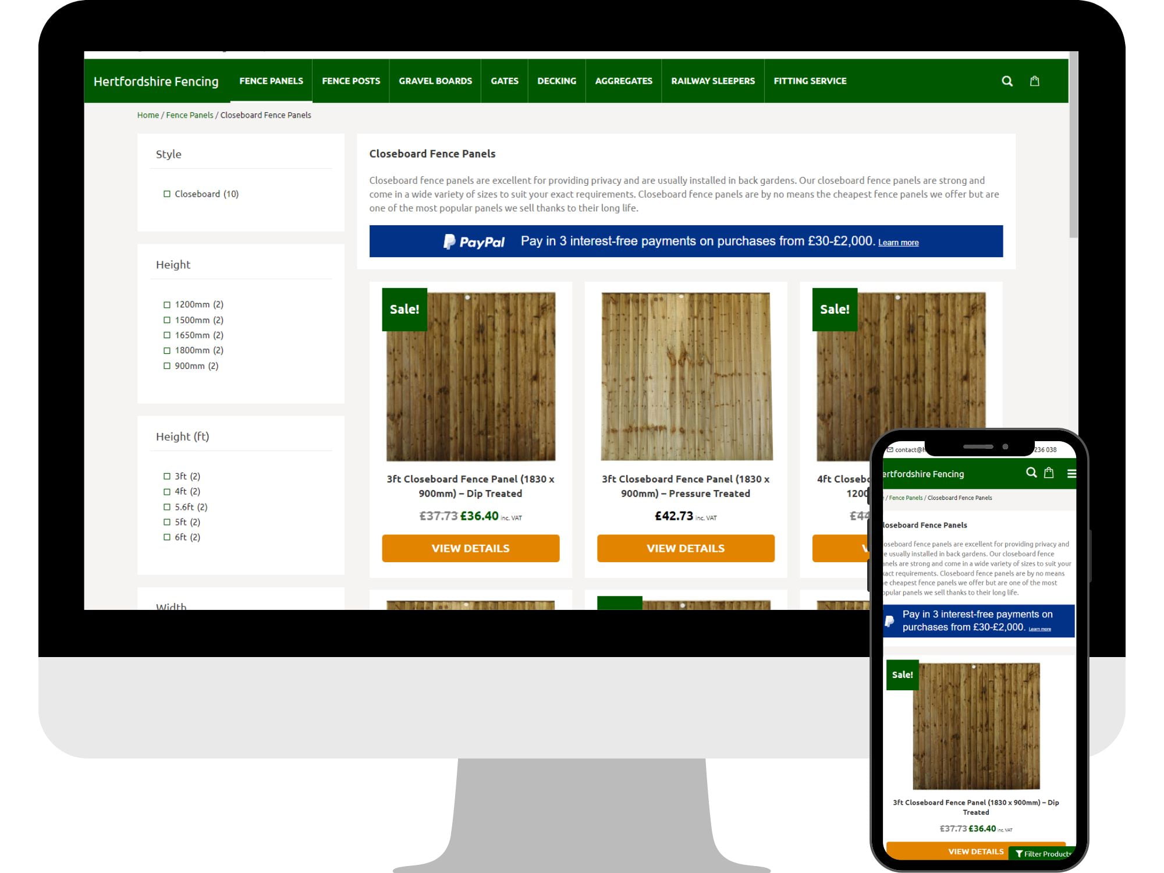1164x873 pixels.
Task: Click Learn more PayPal link
Action: (898, 241)
